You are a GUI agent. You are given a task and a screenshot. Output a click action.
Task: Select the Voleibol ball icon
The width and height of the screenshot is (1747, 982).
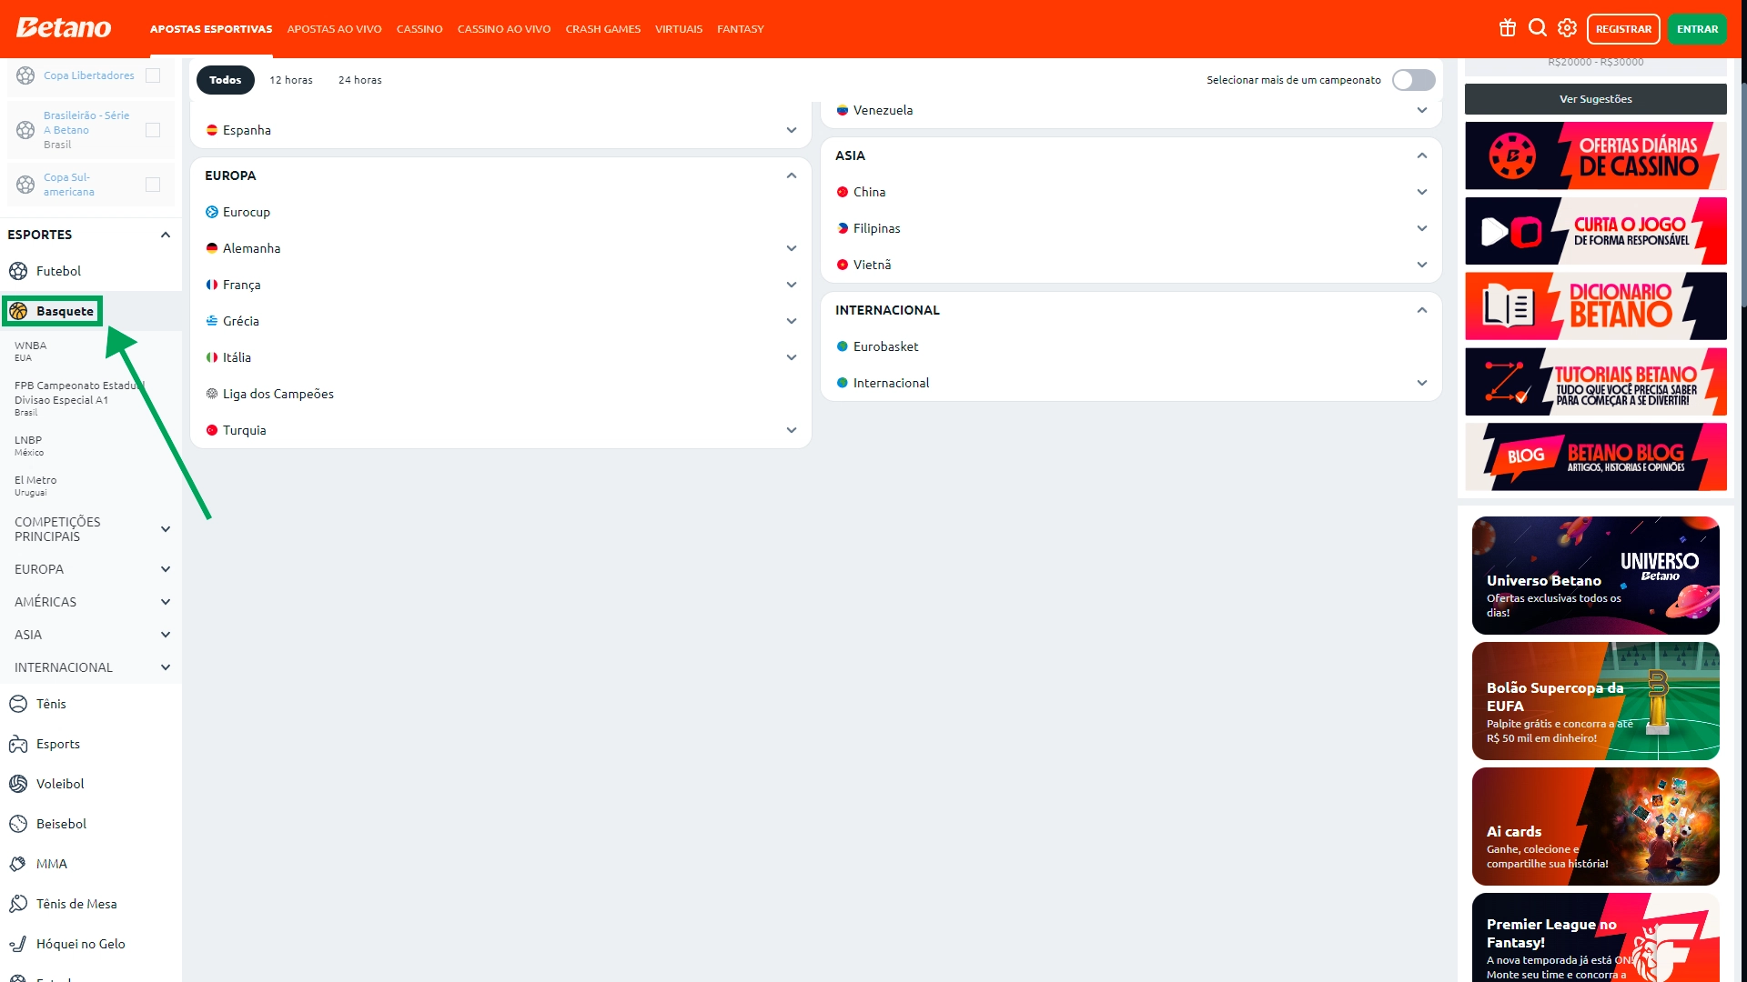(x=18, y=784)
